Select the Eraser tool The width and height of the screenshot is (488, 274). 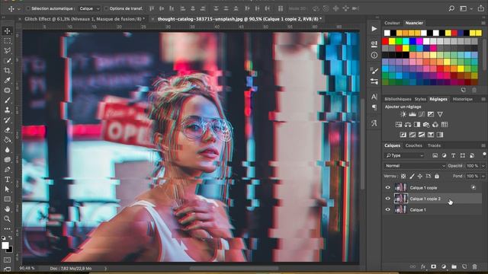(x=7, y=130)
